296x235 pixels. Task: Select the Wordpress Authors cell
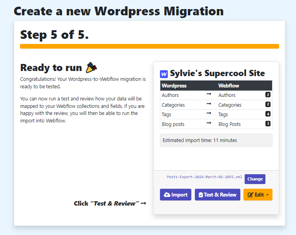[170, 95]
